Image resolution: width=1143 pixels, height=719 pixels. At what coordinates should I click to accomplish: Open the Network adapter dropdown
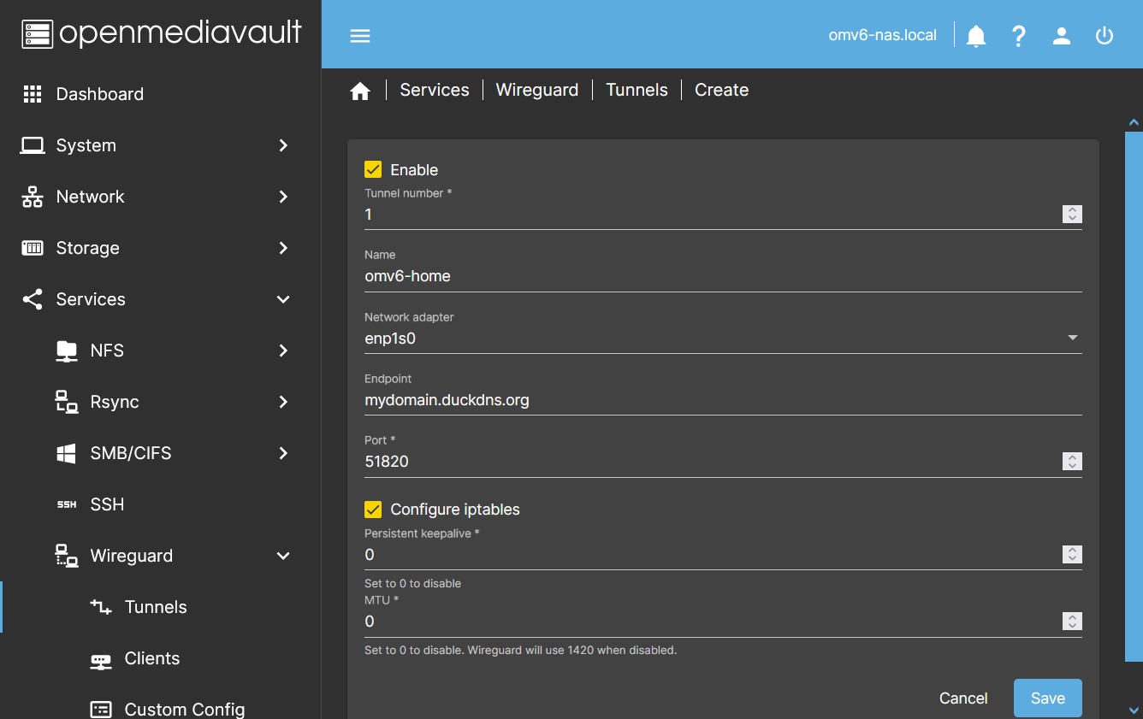[723, 338]
